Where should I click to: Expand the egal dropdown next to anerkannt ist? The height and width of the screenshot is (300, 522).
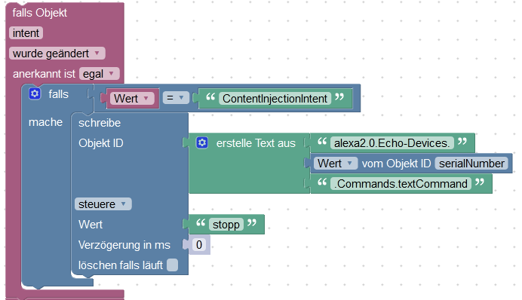pos(100,74)
